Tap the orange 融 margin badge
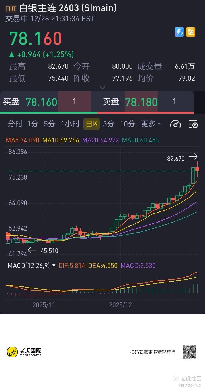 (191, 32)
